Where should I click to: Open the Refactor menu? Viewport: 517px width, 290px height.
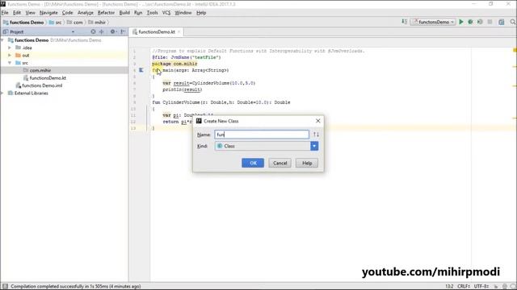(106, 13)
